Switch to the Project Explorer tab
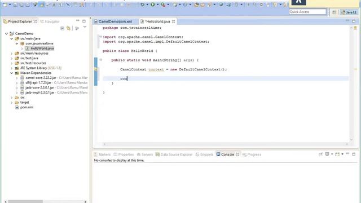 (20, 21)
